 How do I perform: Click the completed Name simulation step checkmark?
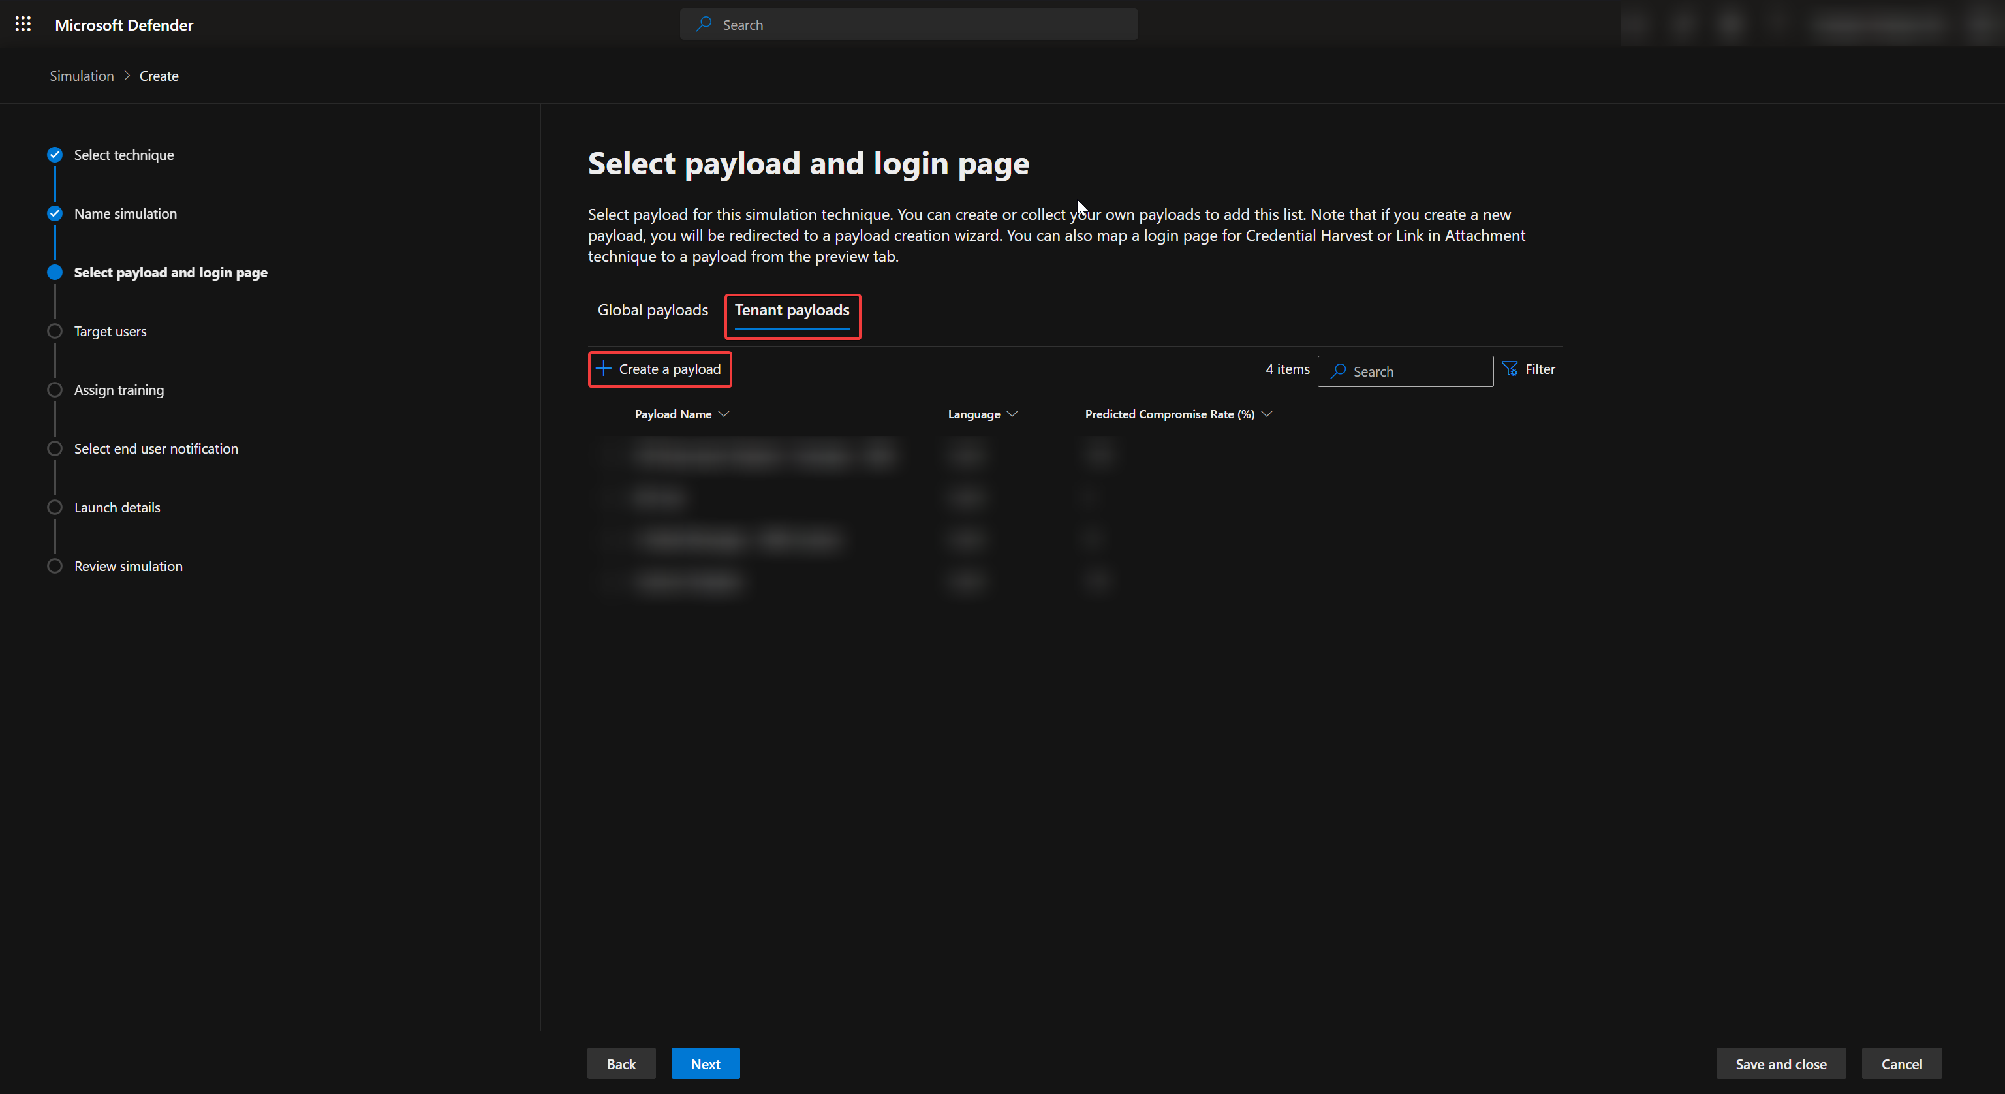pyautogui.click(x=54, y=213)
